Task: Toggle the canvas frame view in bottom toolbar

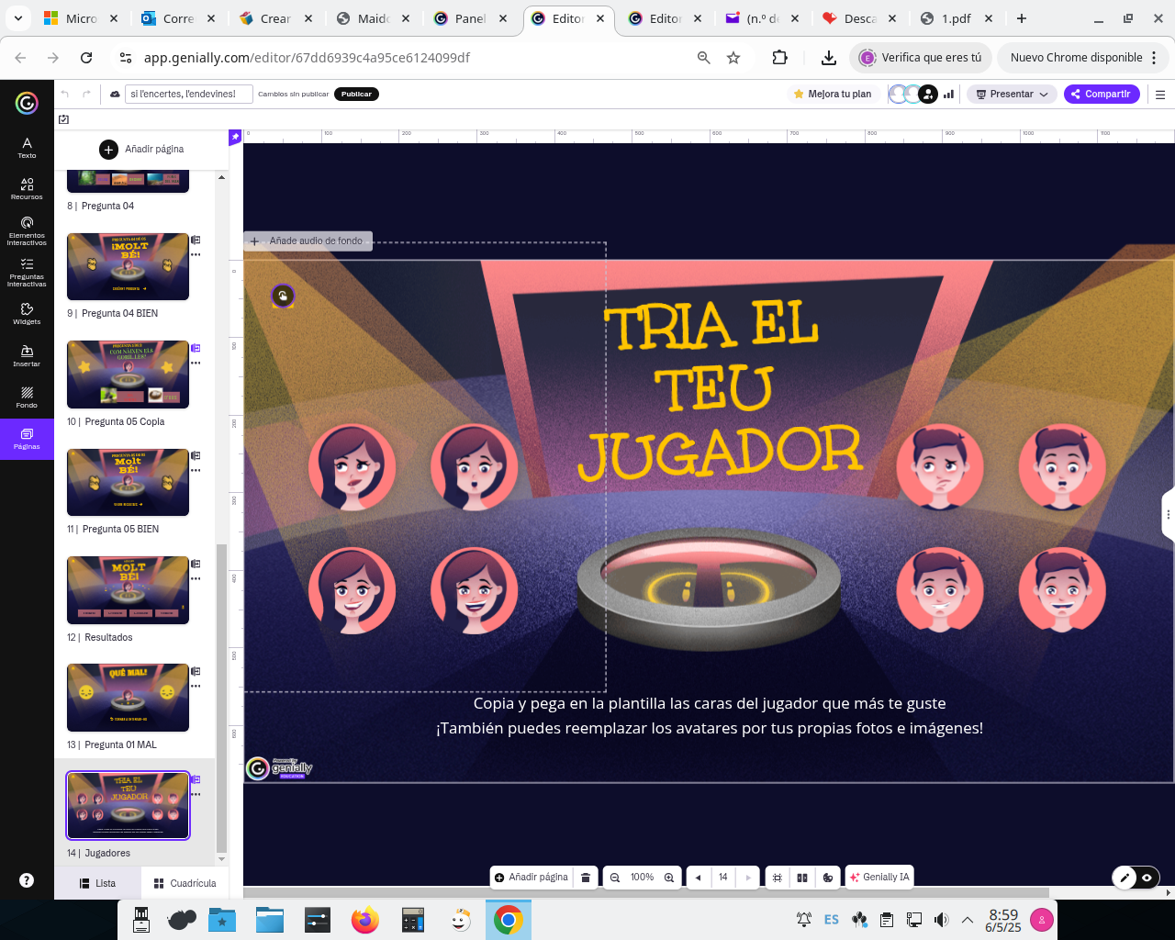Action: coord(777,877)
